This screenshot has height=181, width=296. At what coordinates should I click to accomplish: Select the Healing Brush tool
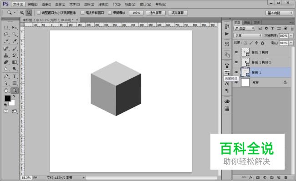(6, 49)
